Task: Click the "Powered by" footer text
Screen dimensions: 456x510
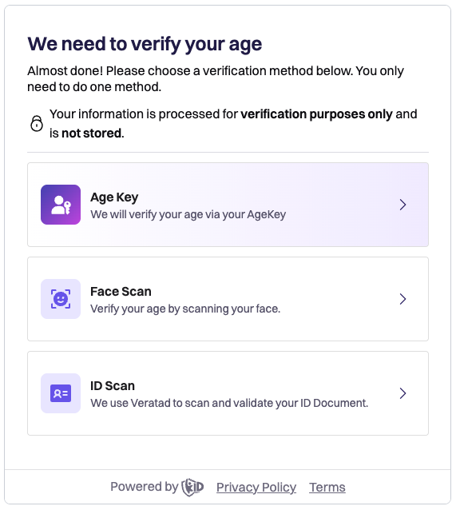Action: point(145,487)
